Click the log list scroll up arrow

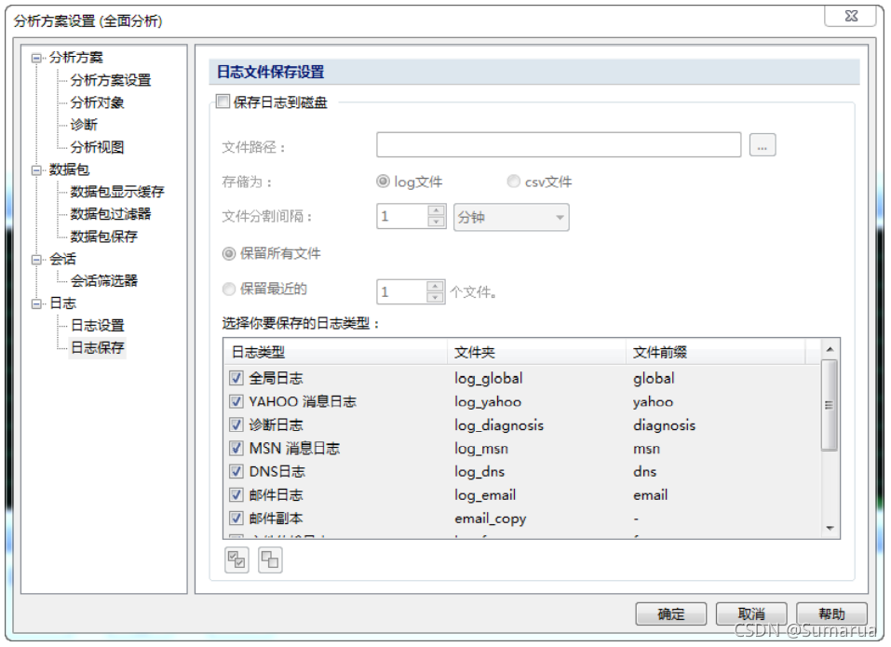pyautogui.click(x=830, y=349)
